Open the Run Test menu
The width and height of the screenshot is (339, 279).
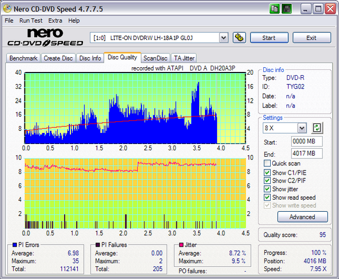pyautogui.click(x=31, y=21)
